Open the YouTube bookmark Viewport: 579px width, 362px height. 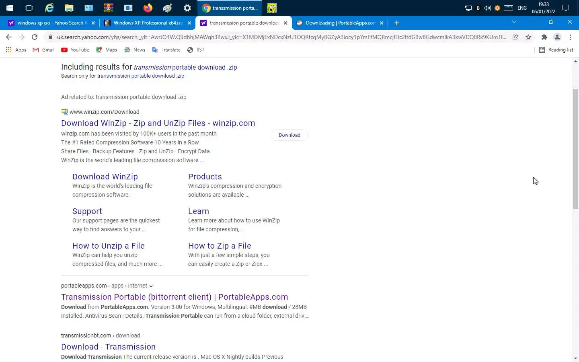(75, 50)
